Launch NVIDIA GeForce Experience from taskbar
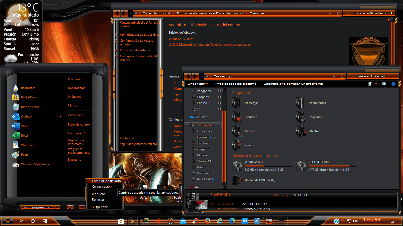 [x=145, y=221]
